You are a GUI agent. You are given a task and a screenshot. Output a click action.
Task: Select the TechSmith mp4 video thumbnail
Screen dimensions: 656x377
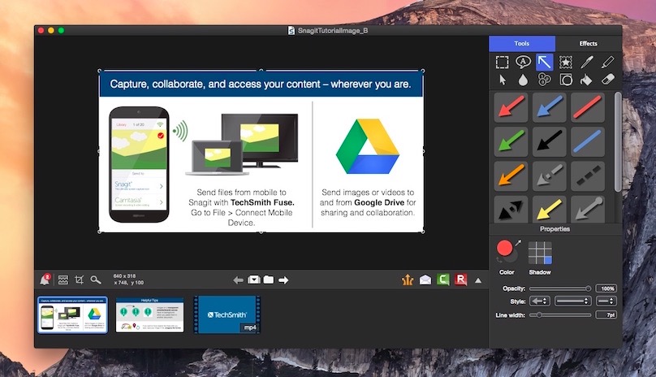click(227, 314)
